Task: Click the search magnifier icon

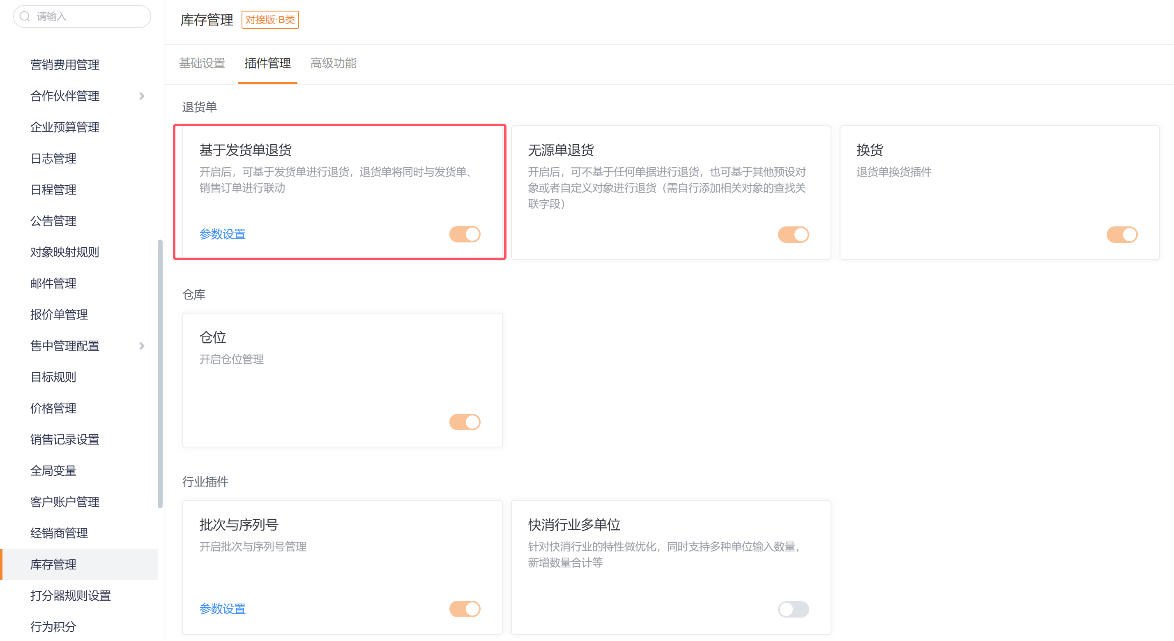Action: (x=25, y=16)
